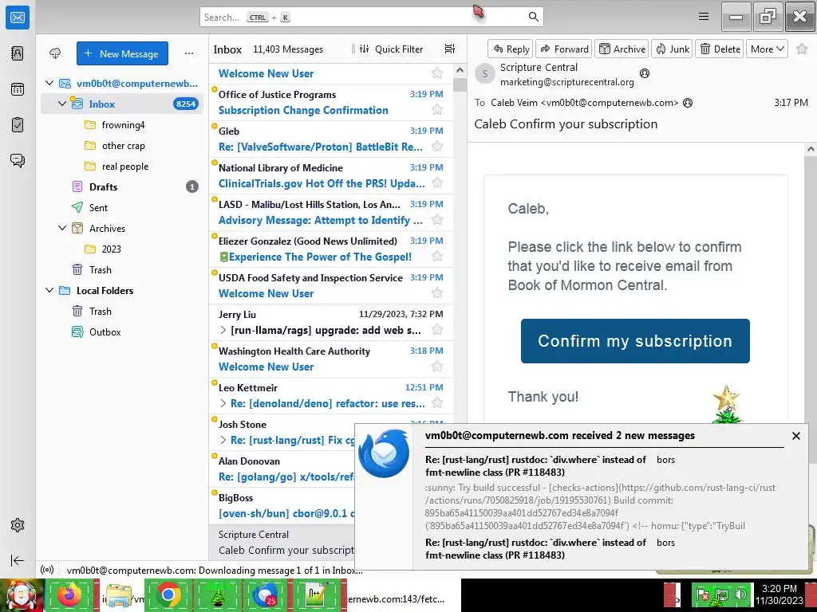This screenshot has height=612, width=817.
Task: Collapse the Archives folder
Action: (62, 228)
